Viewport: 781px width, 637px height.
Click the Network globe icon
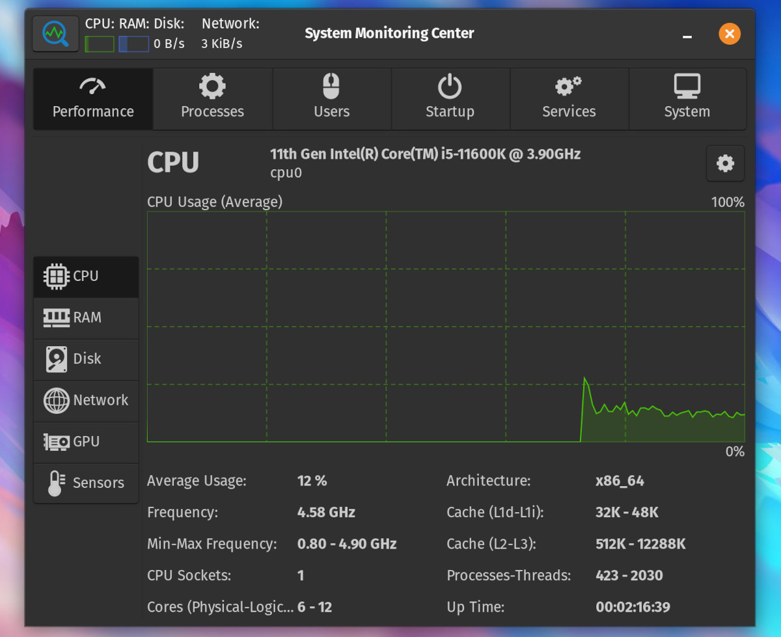tap(56, 400)
